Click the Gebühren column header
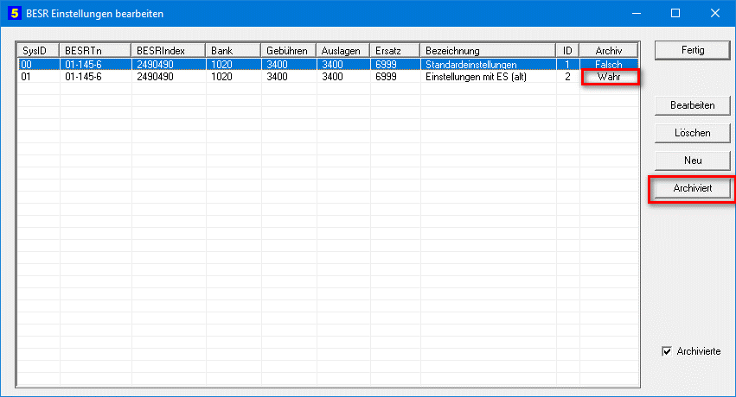The width and height of the screenshot is (736, 397). coord(289,51)
